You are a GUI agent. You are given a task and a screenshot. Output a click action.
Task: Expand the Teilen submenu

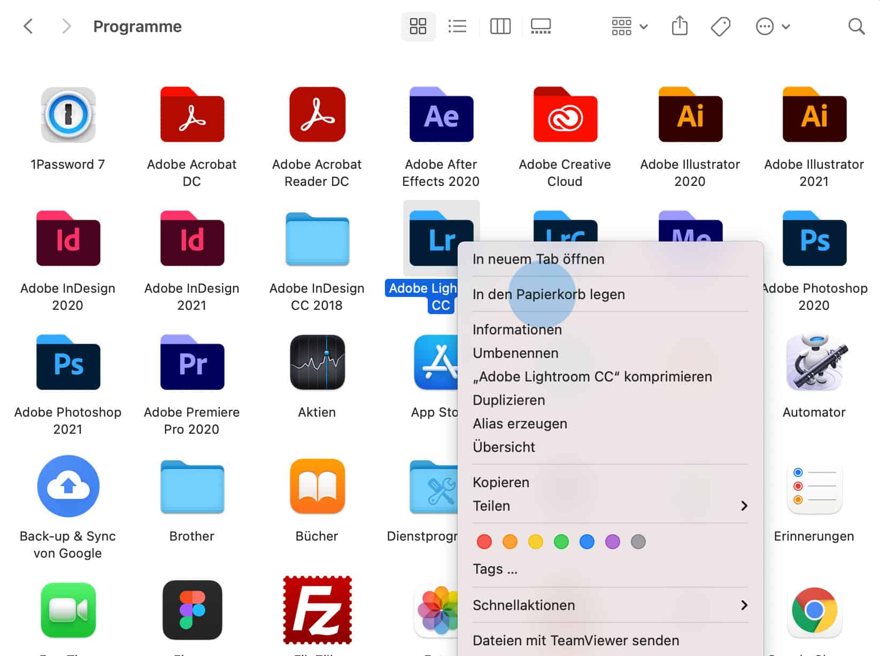(x=611, y=506)
